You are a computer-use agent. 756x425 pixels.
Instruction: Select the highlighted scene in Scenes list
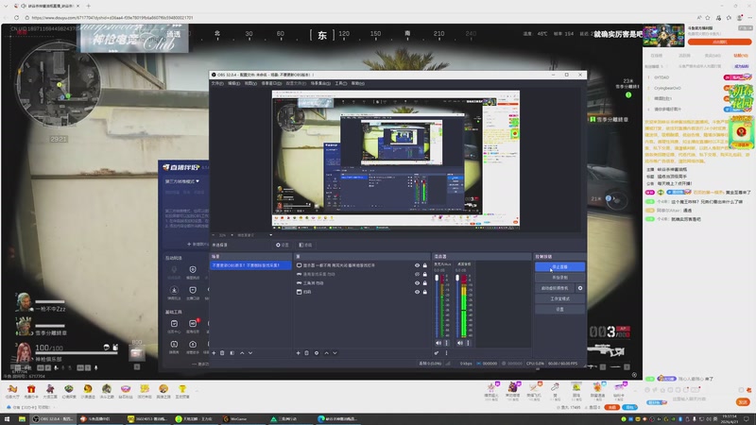point(250,265)
